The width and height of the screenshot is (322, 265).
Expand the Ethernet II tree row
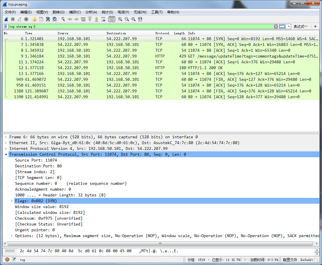coord(6,143)
